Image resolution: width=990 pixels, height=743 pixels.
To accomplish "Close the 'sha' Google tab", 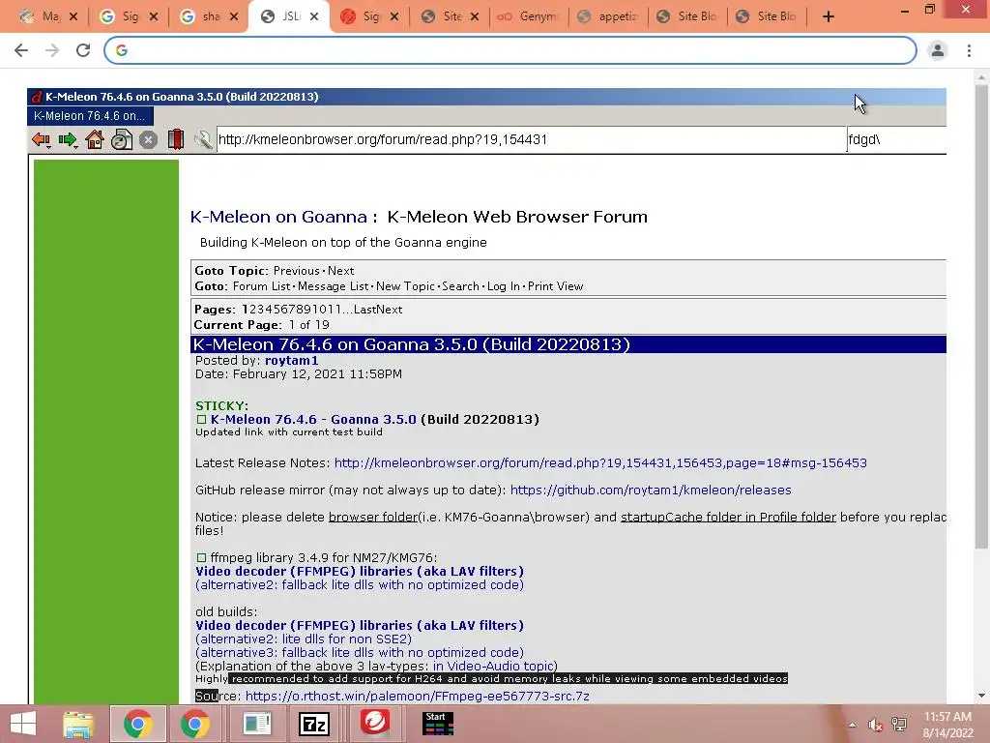I will pos(234,17).
